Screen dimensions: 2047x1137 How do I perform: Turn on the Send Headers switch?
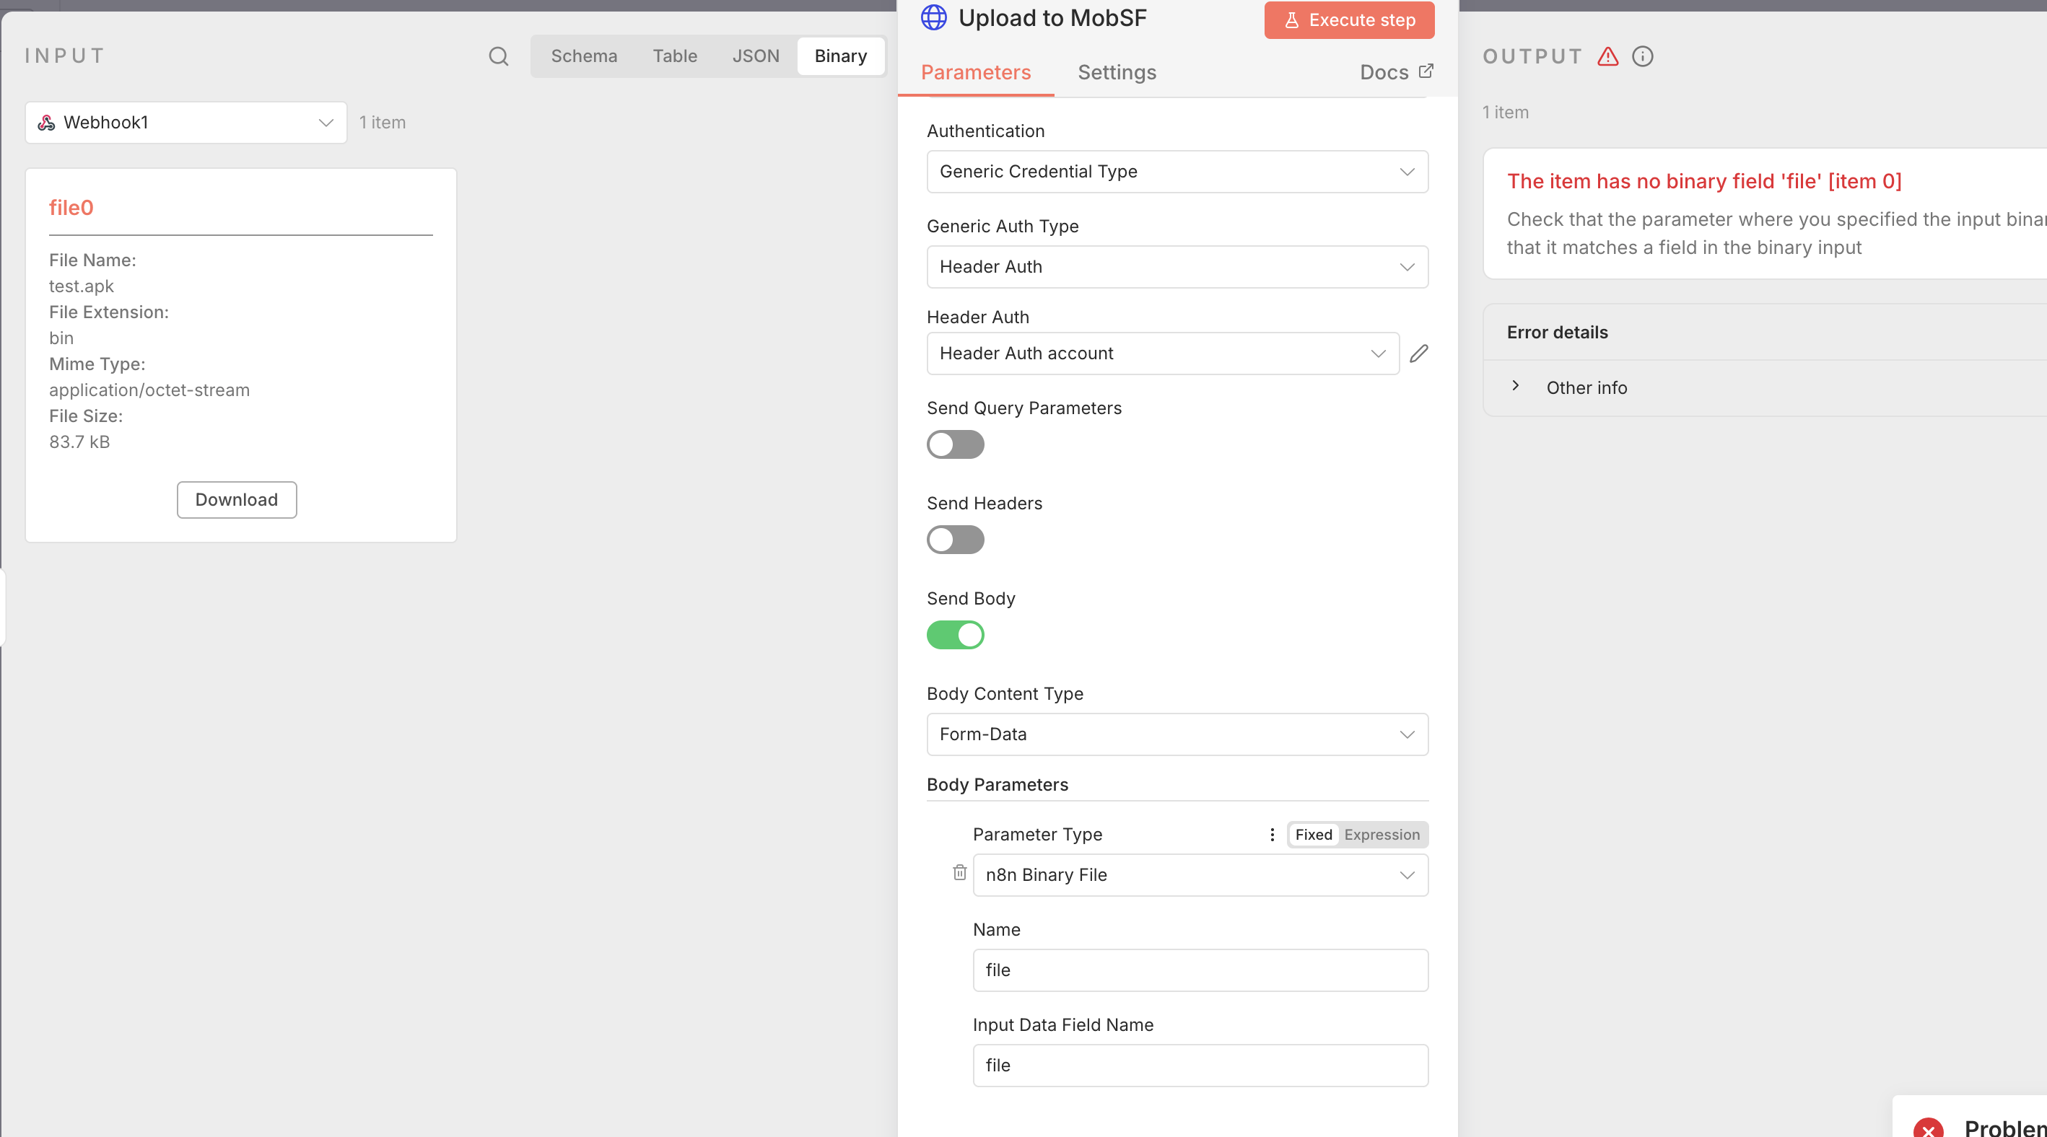pos(955,540)
